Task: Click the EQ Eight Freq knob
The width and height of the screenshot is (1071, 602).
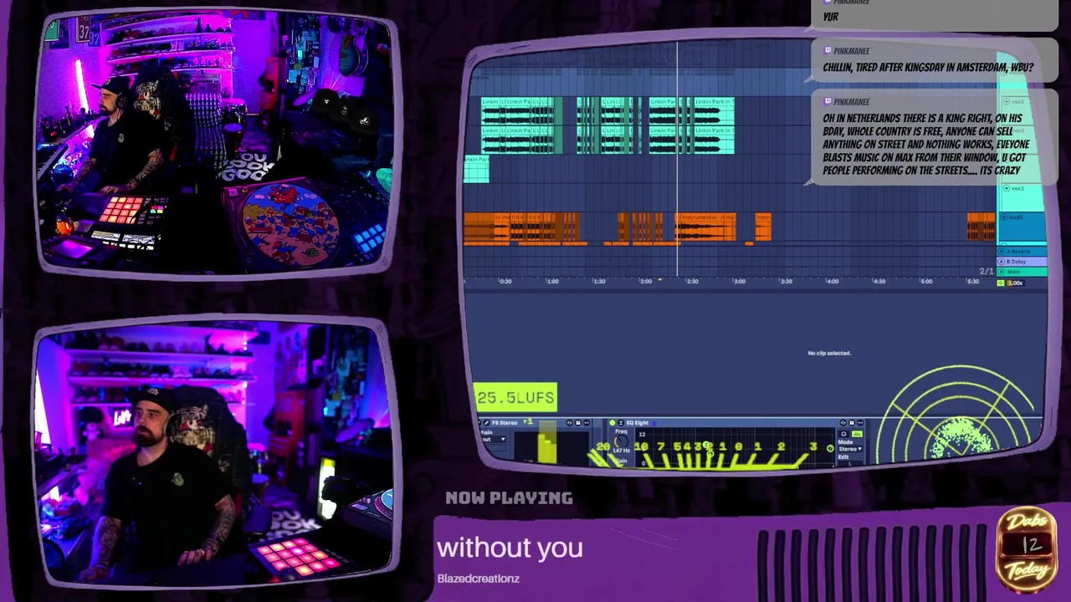Action: [x=622, y=441]
